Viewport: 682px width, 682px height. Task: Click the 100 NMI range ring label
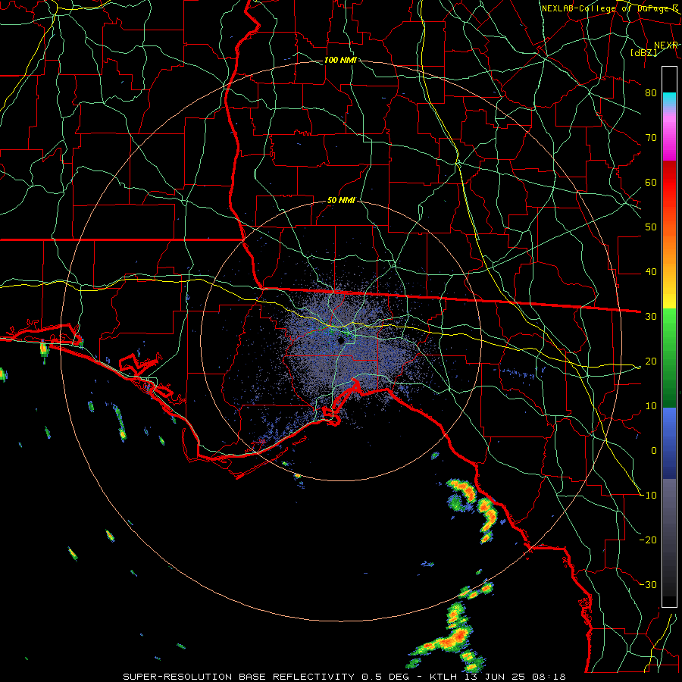(340, 60)
